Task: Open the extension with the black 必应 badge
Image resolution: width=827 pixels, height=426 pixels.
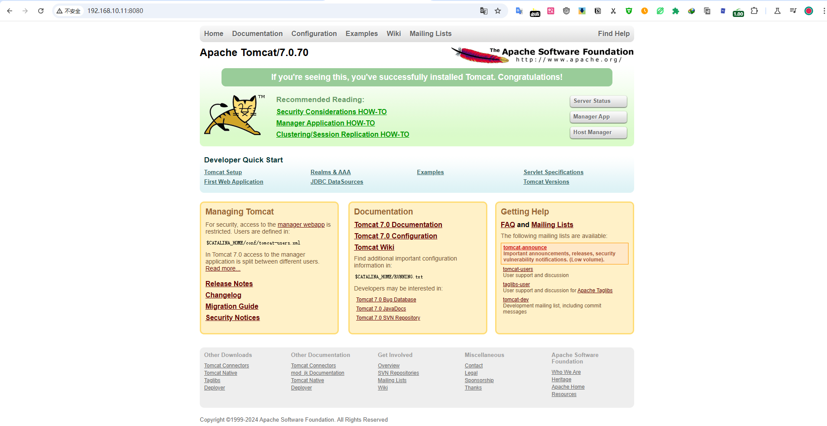Action: point(535,13)
